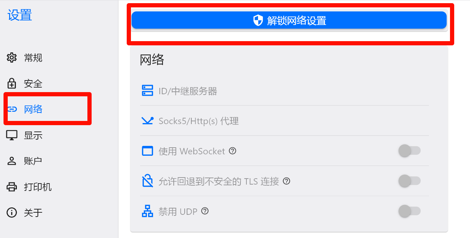Turn on the 禁用 UDP switch
Screen dimensions: 470x238
[409, 211]
